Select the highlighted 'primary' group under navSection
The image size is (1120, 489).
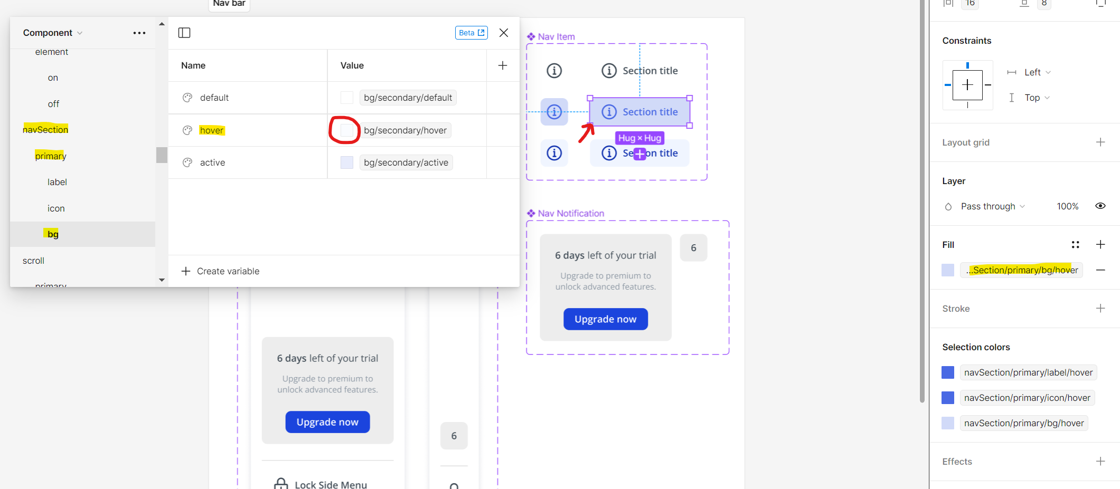click(51, 156)
